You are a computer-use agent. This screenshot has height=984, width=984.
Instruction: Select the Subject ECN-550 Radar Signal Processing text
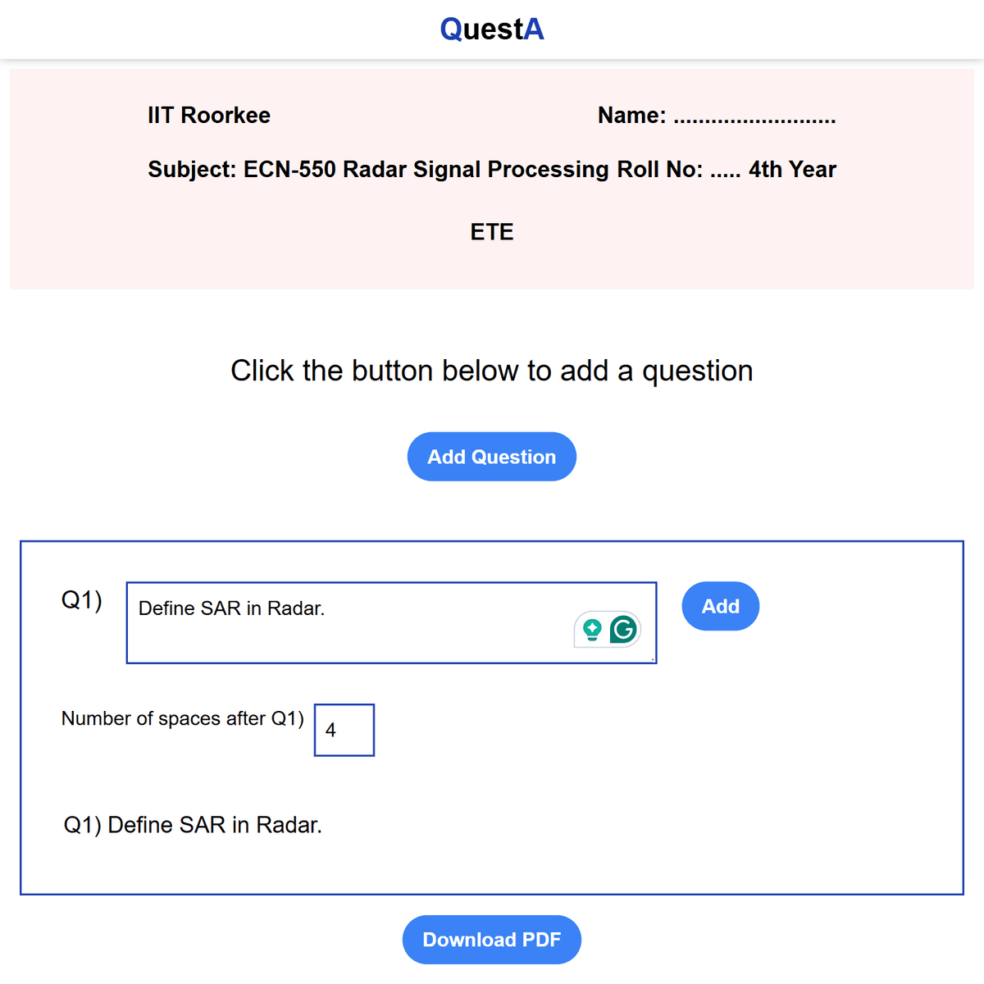tap(379, 170)
